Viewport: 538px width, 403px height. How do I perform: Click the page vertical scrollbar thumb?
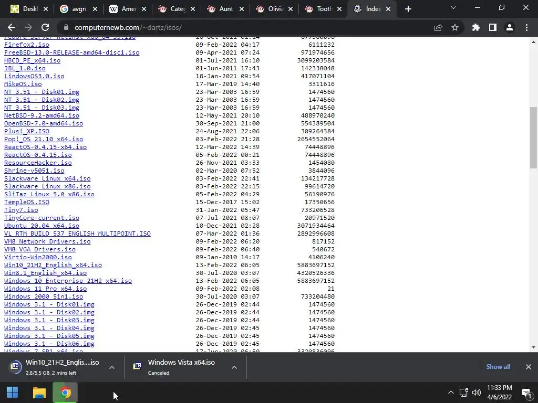(x=533, y=137)
